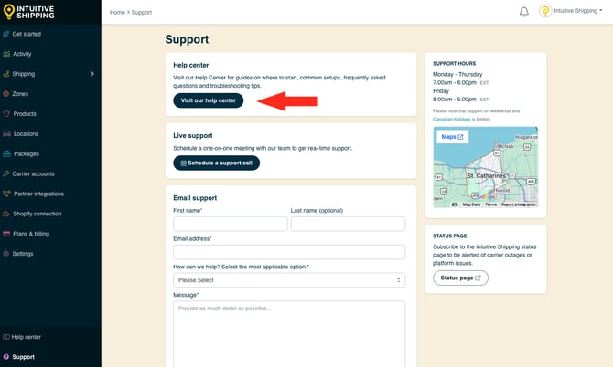Open the Get started sidebar icon

[x=5, y=34]
